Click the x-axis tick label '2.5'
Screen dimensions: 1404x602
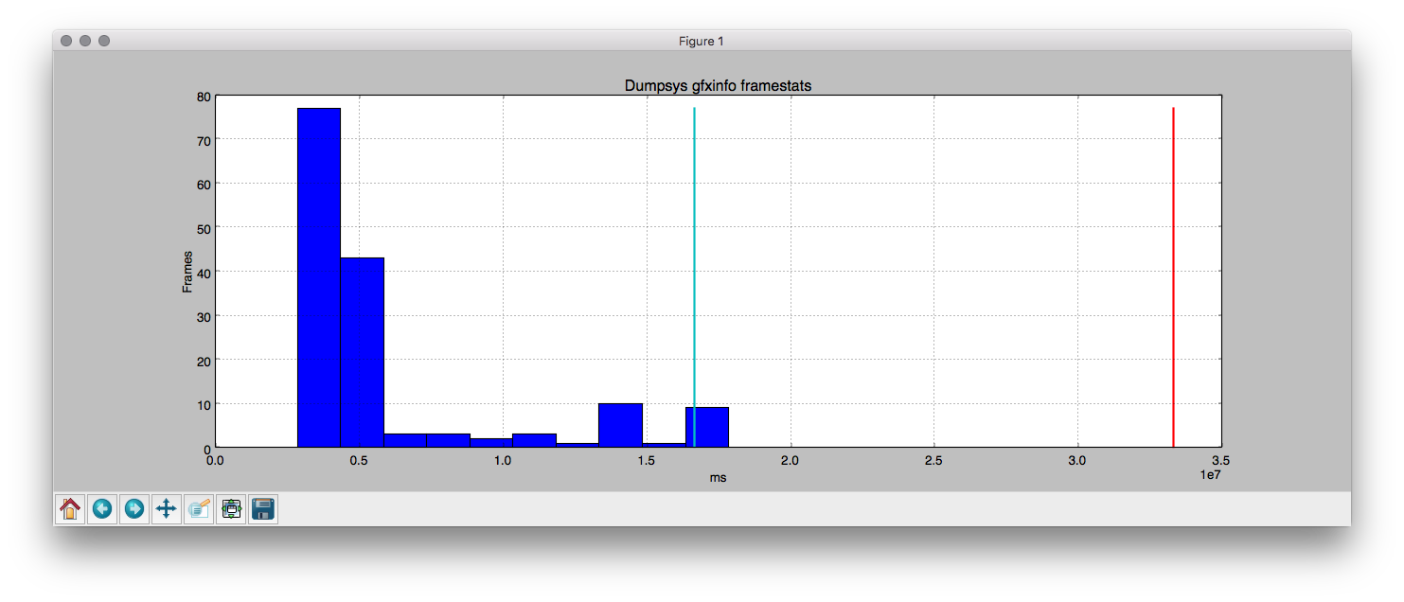[933, 460]
